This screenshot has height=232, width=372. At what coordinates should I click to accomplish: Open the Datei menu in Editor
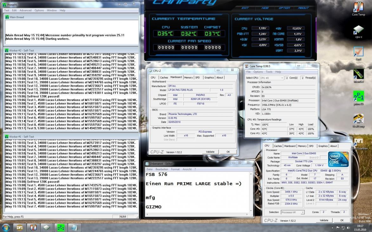point(150,169)
